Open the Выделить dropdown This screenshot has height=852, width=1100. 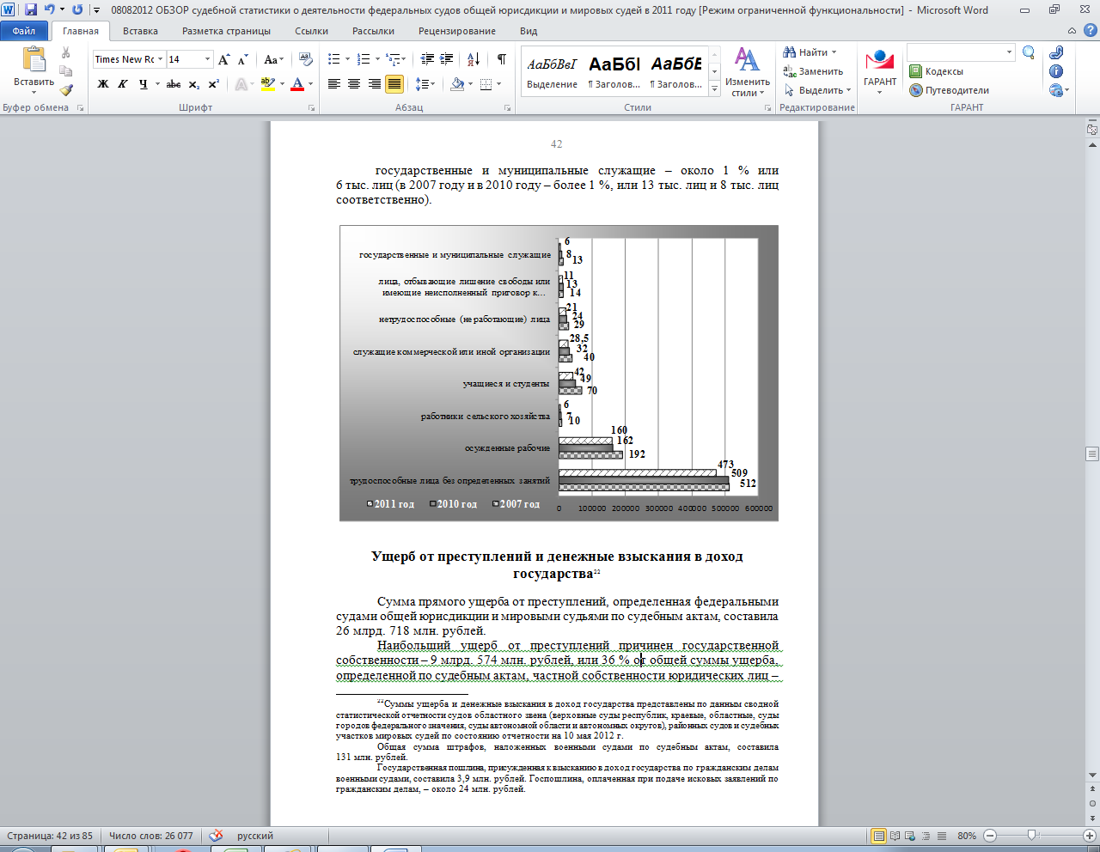[817, 90]
